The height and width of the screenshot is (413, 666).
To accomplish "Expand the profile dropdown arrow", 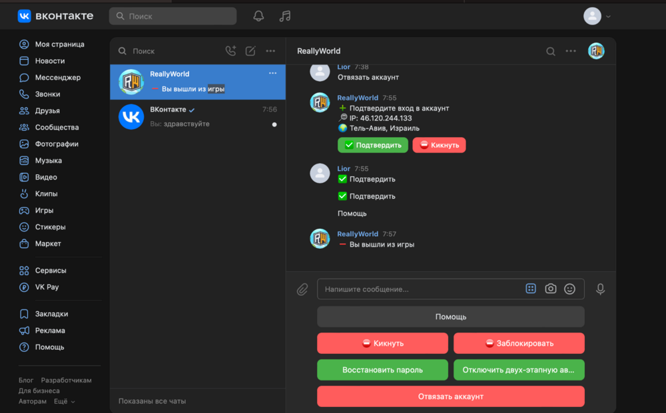I will click(x=608, y=17).
